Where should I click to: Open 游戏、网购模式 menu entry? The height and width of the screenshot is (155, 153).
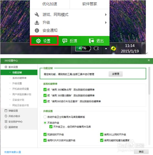70,15
